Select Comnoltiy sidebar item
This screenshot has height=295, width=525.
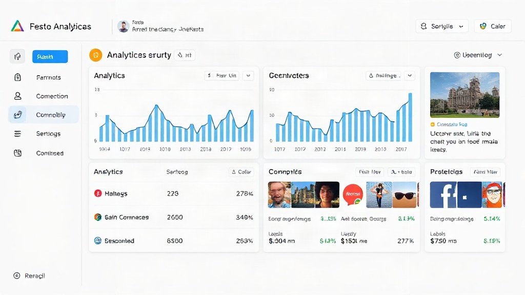pos(44,115)
